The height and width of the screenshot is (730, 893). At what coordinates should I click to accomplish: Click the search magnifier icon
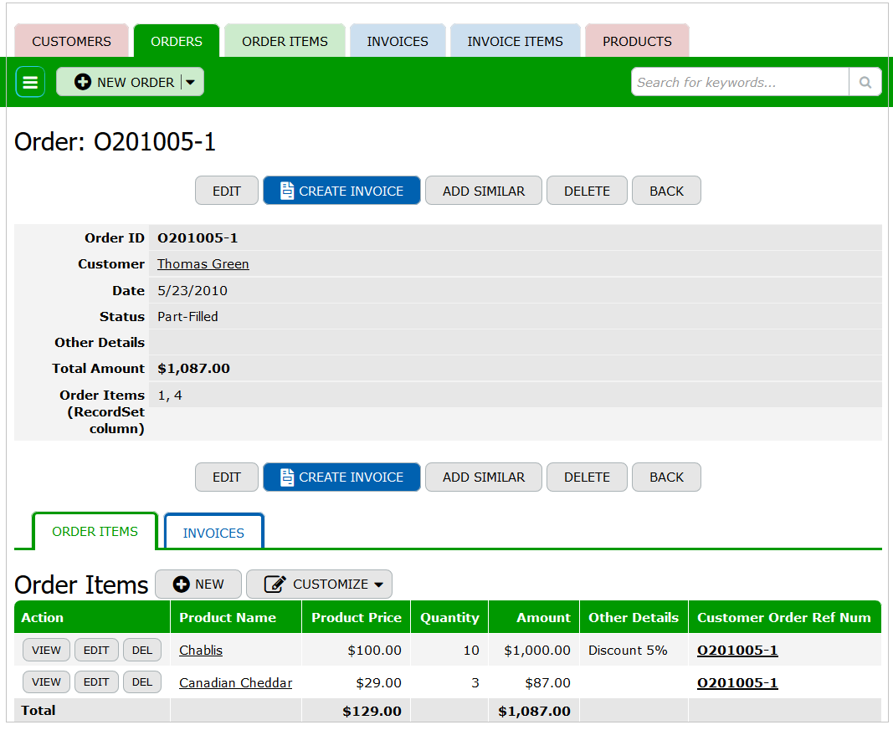point(865,82)
